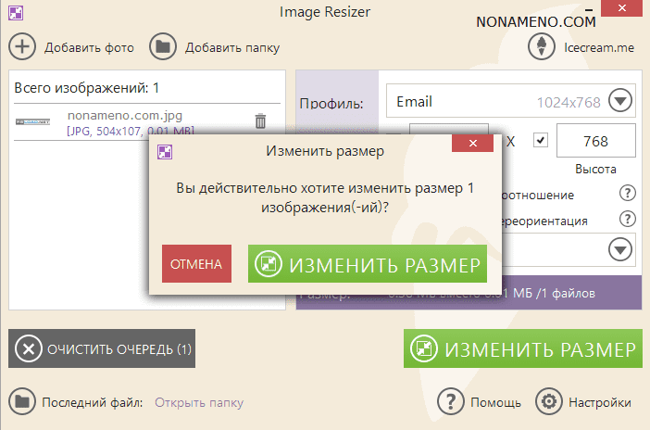The image size is (650, 430).
Task: Click the help icon beside the aspect ratio option
Action: (x=627, y=195)
